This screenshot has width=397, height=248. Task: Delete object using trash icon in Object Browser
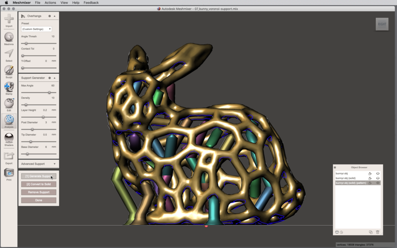(378, 232)
